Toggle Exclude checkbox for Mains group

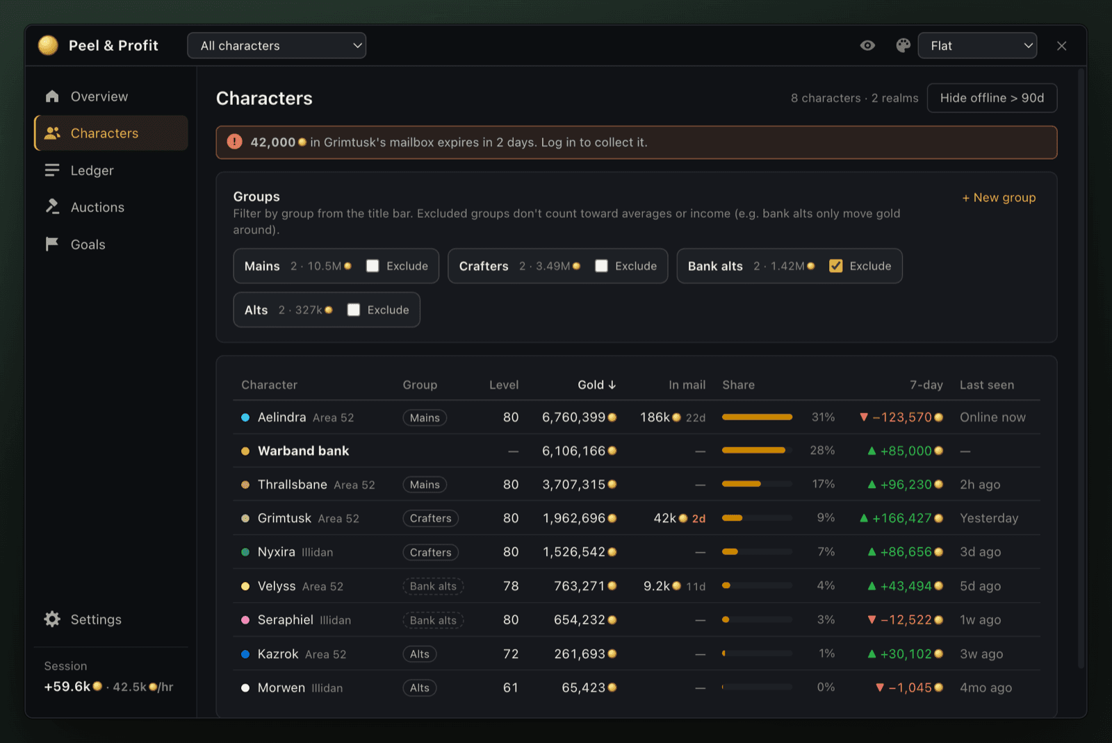pyautogui.click(x=373, y=266)
